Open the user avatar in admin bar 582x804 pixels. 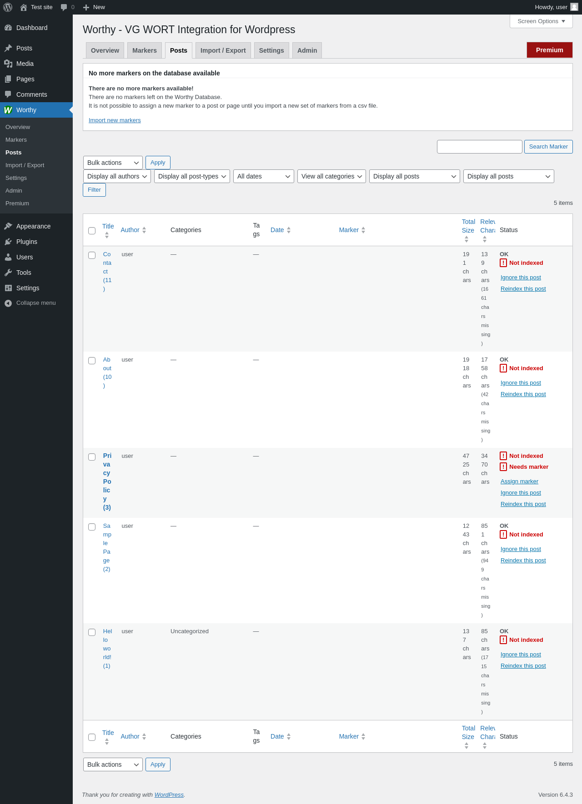(x=574, y=7)
